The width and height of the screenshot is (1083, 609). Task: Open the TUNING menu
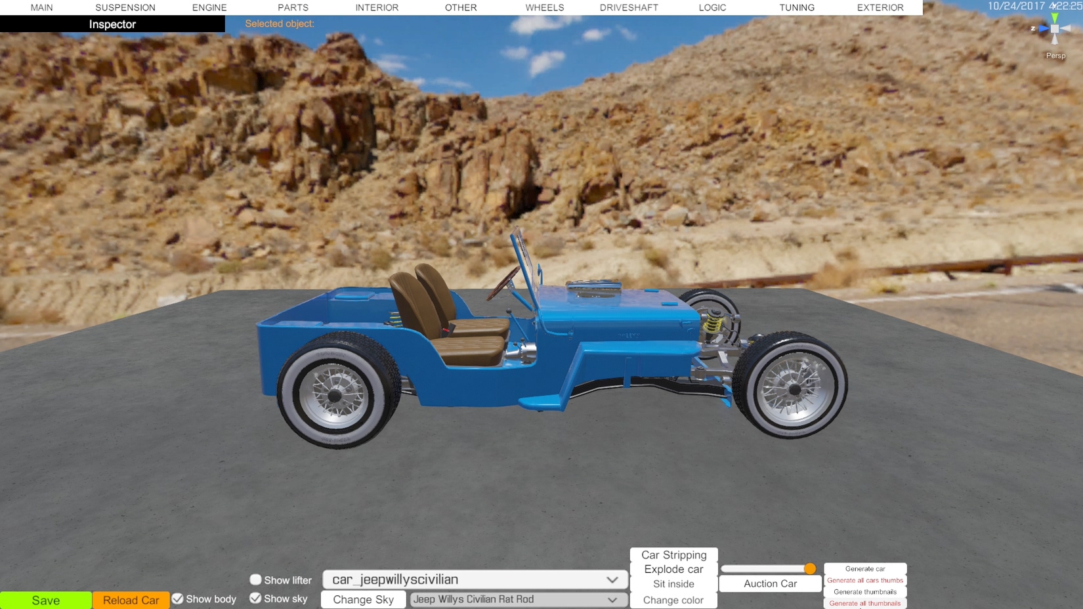tap(796, 8)
